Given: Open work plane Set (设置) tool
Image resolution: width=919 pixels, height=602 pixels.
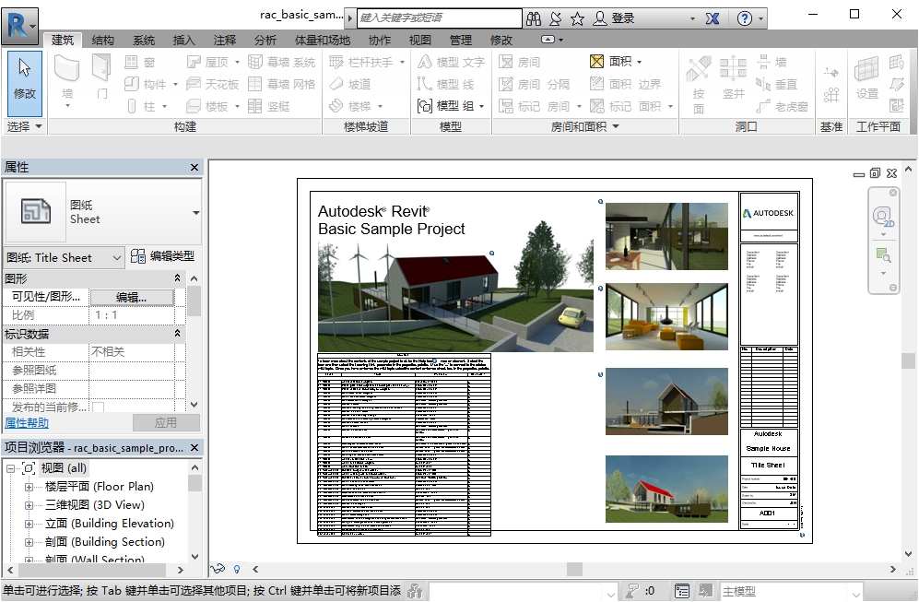Looking at the screenshot, I should tap(866, 77).
